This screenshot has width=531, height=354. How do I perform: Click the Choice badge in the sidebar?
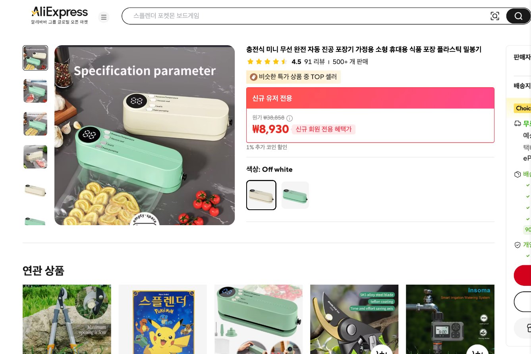point(522,108)
